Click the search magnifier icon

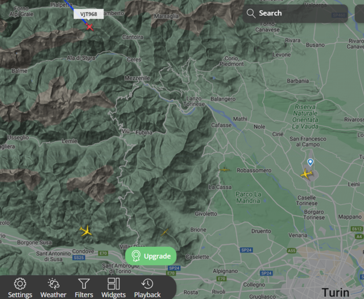point(251,13)
